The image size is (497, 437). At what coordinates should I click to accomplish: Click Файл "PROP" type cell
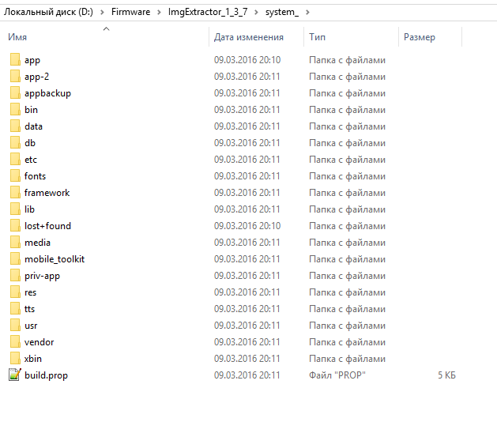(x=337, y=375)
